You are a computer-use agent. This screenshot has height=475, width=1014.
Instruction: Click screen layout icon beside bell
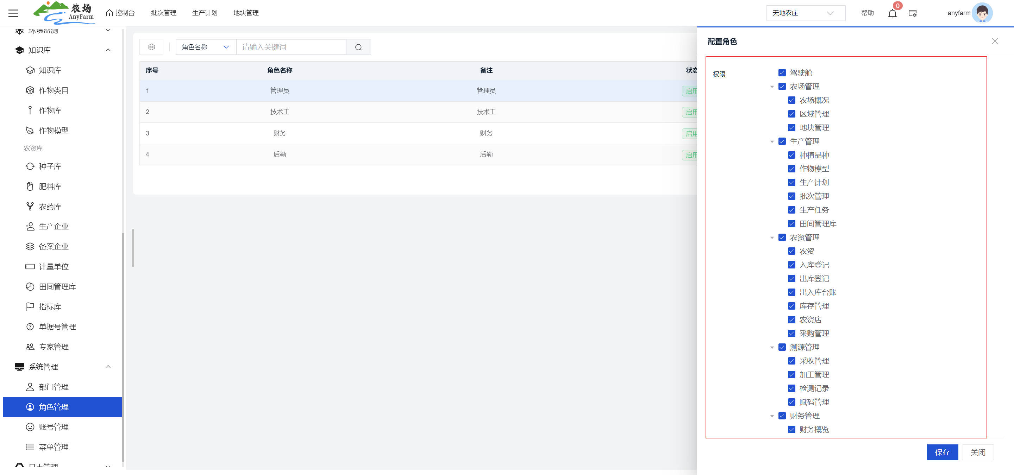click(913, 13)
